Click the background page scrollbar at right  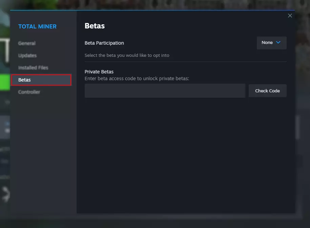(x=298, y=127)
